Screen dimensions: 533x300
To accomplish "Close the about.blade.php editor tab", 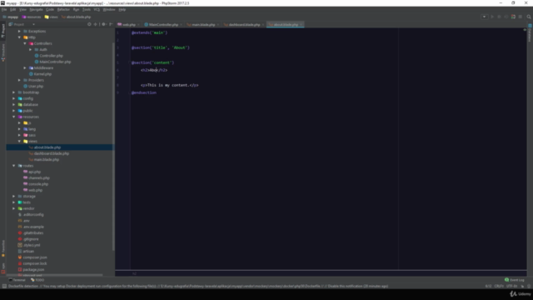I will (301, 24).
